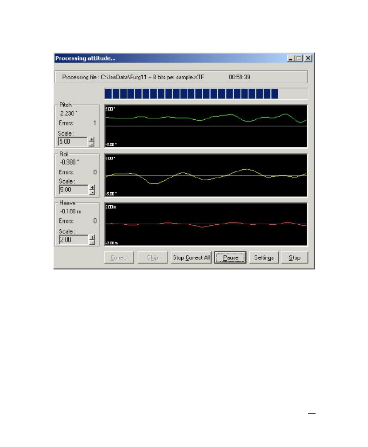Stop the attitude processing
This screenshot has height=447, width=368.
[x=294, y=257]
